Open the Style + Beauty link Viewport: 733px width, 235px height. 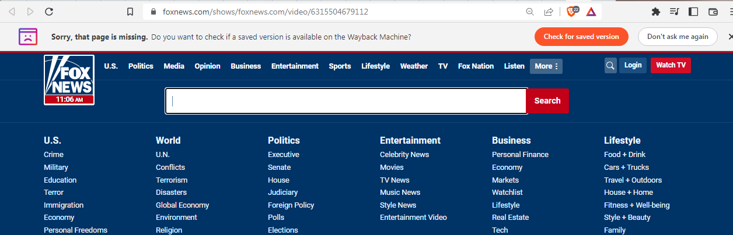[x=627, y=218]
